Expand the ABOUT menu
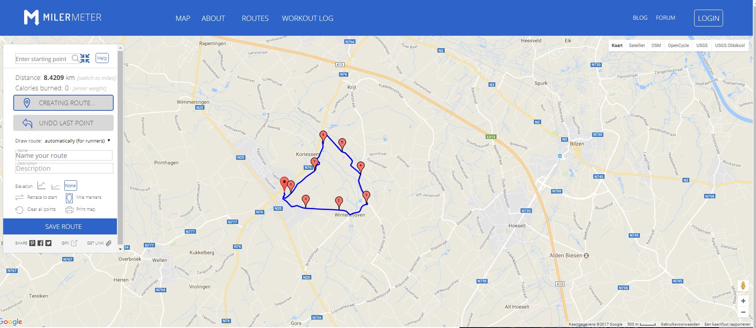 click(213, 18)
